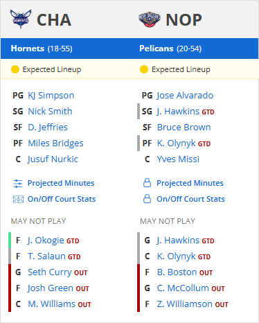Click the Charlotte Hornets team logo
Viewport: 259px width, 323px height.
21,19
